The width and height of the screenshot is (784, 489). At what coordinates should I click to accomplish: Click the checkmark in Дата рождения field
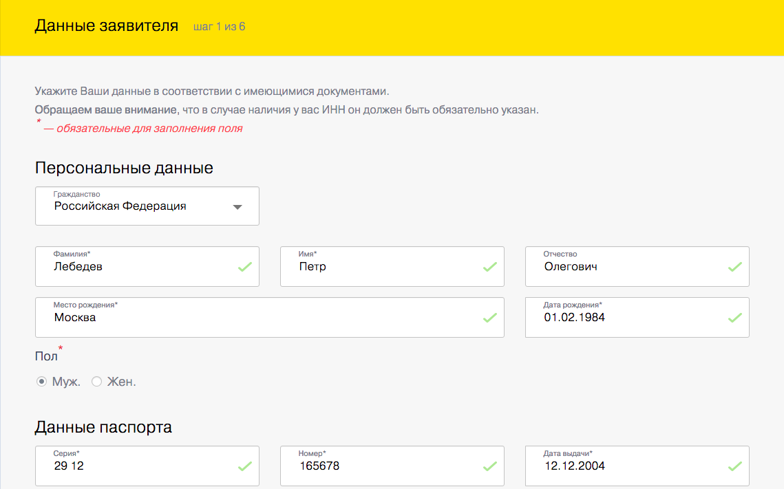pos(734,318)
